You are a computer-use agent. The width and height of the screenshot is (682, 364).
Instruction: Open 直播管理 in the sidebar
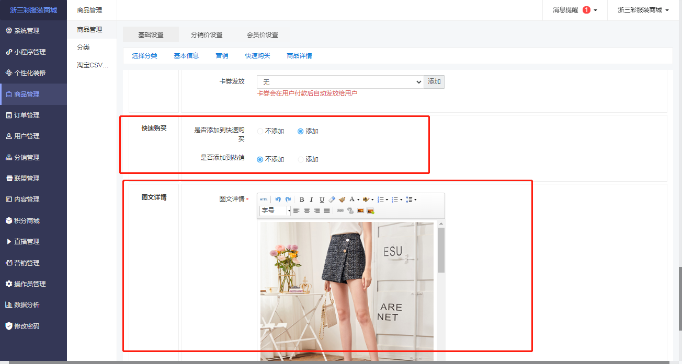[x=33, y=241]
